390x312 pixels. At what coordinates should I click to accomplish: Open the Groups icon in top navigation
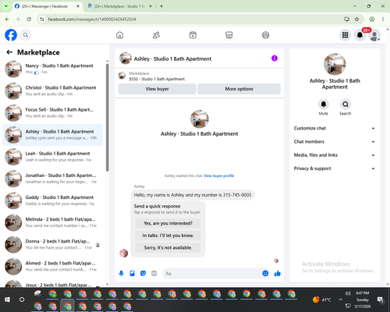[265, 35]
